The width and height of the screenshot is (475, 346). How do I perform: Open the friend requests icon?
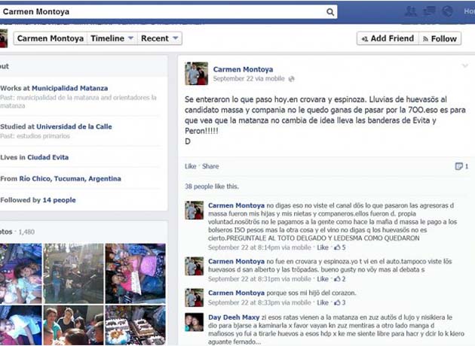(x=411, y=11)
